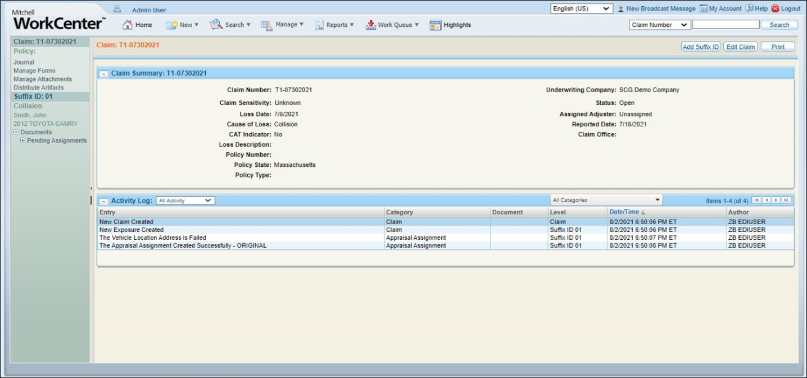Click Underwriting Company value SCG Demo Company
Viewport: 807px width, 378px height.
[649, 90]
